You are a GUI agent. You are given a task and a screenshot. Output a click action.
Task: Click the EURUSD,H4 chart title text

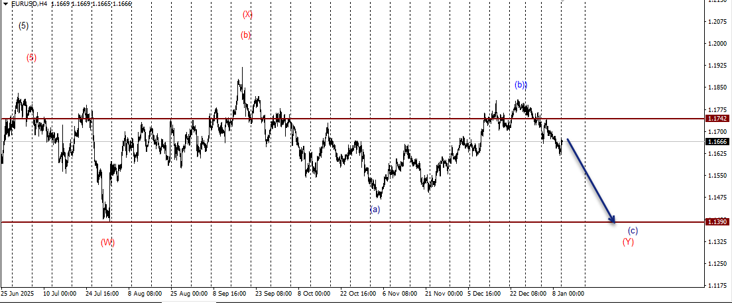coord(29,4)
